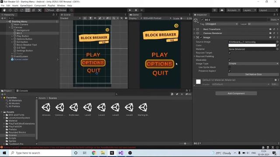The width and height of the screenshot is (280, 157).
Task: Click the Play button
Action: [130, 10]
